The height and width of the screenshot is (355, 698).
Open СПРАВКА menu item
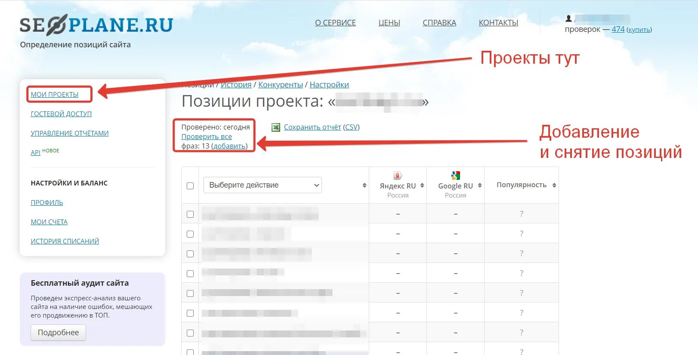tap(439, 23)
